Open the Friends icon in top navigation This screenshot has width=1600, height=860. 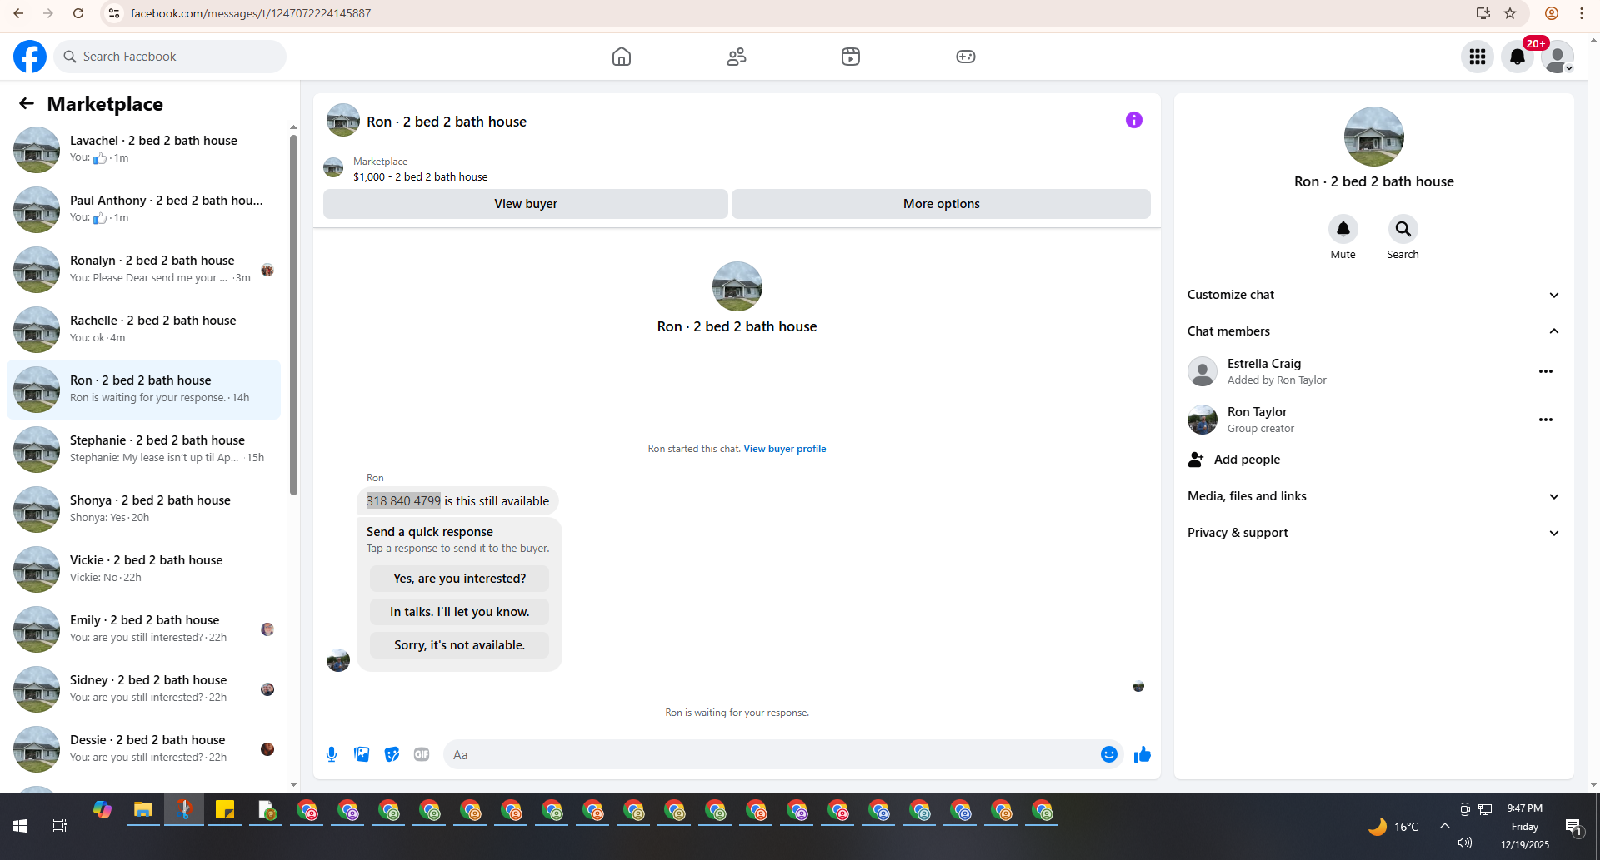pos(737,57)
